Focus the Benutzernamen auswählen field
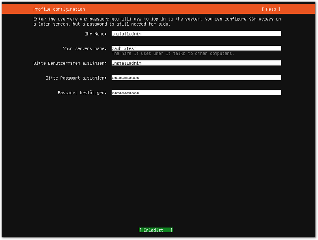This screenshot has height=240, width=318. point(196,63)
